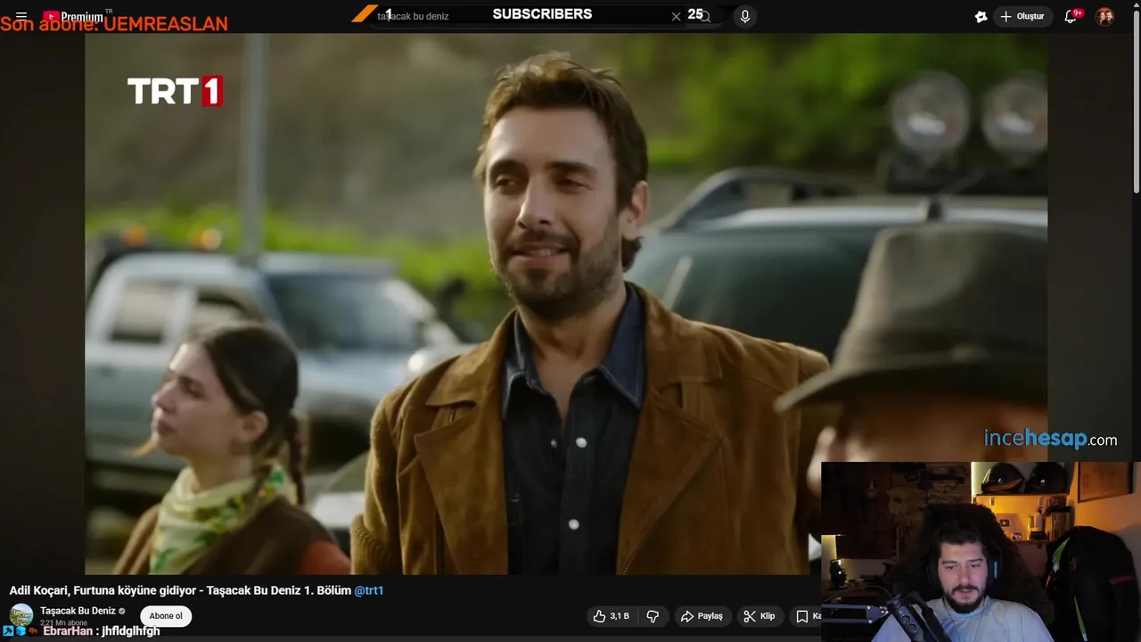Viewport: 1141px width, 642px height.
Task: Dislike the video with thumbs down
Action: [653, 616]
